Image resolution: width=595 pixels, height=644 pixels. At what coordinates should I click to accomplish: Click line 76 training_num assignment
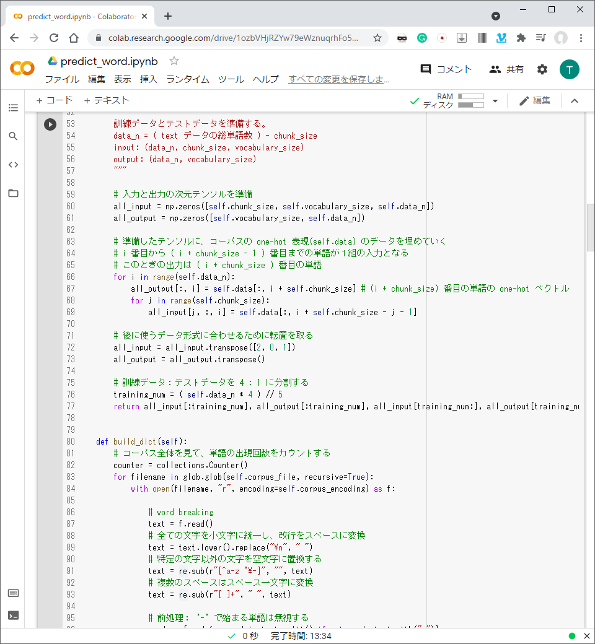click(x=198, y=394)
